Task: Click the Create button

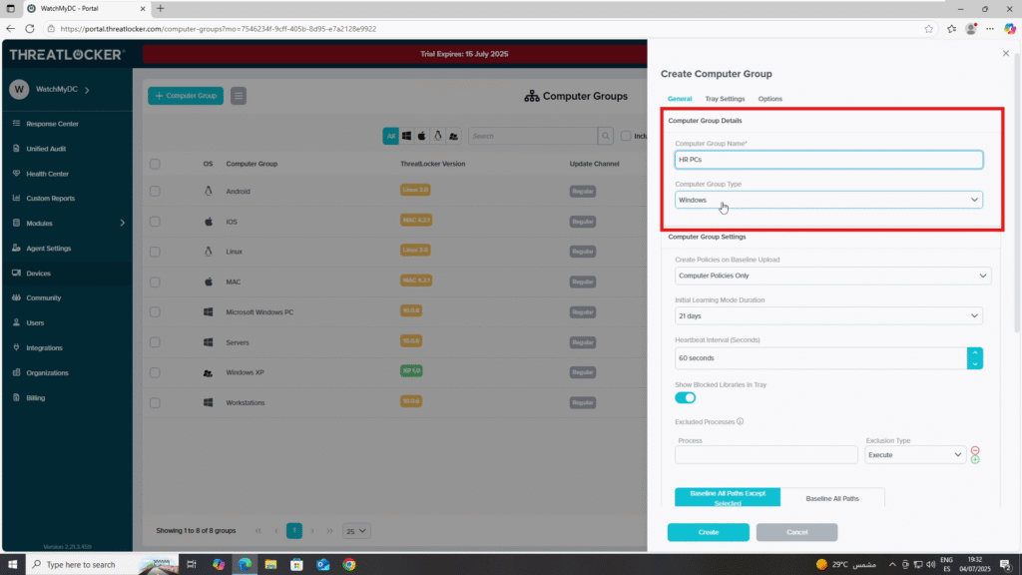Action: click(708, 532)
